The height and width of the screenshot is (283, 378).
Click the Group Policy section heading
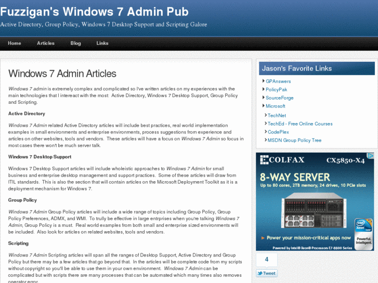click(22, 200)
